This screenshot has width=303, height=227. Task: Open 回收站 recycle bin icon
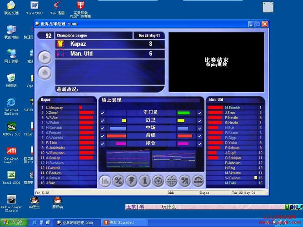[x=11, y=80]
